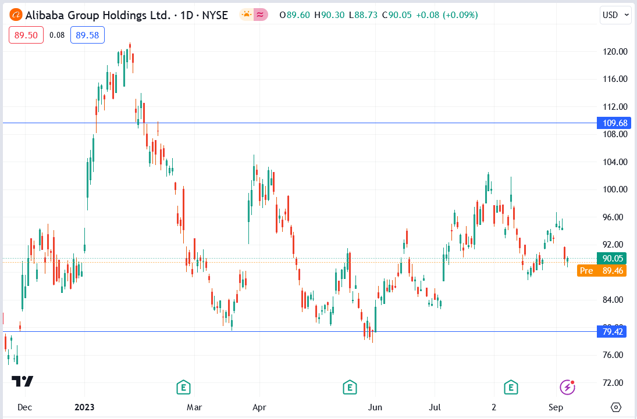Viewport: 637px width, 419px height.
Task: Click the 2023 label on time axis
Action: (x=84, y=407)
